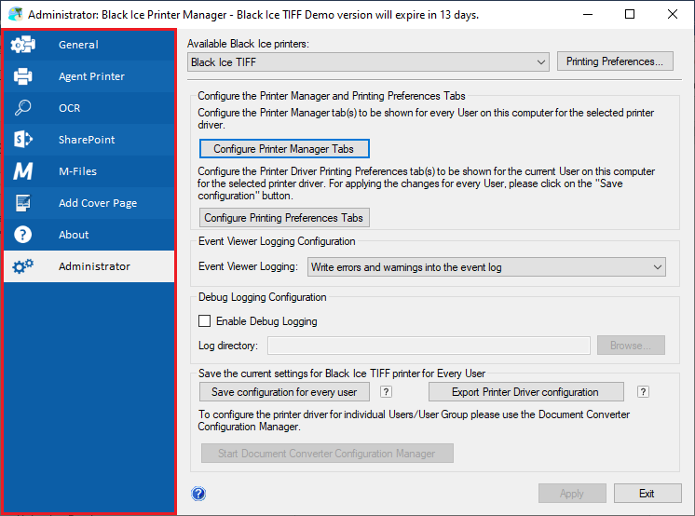
Task: Click Configure Printer Manager Tabs button
Action: [x=284, y=149]
